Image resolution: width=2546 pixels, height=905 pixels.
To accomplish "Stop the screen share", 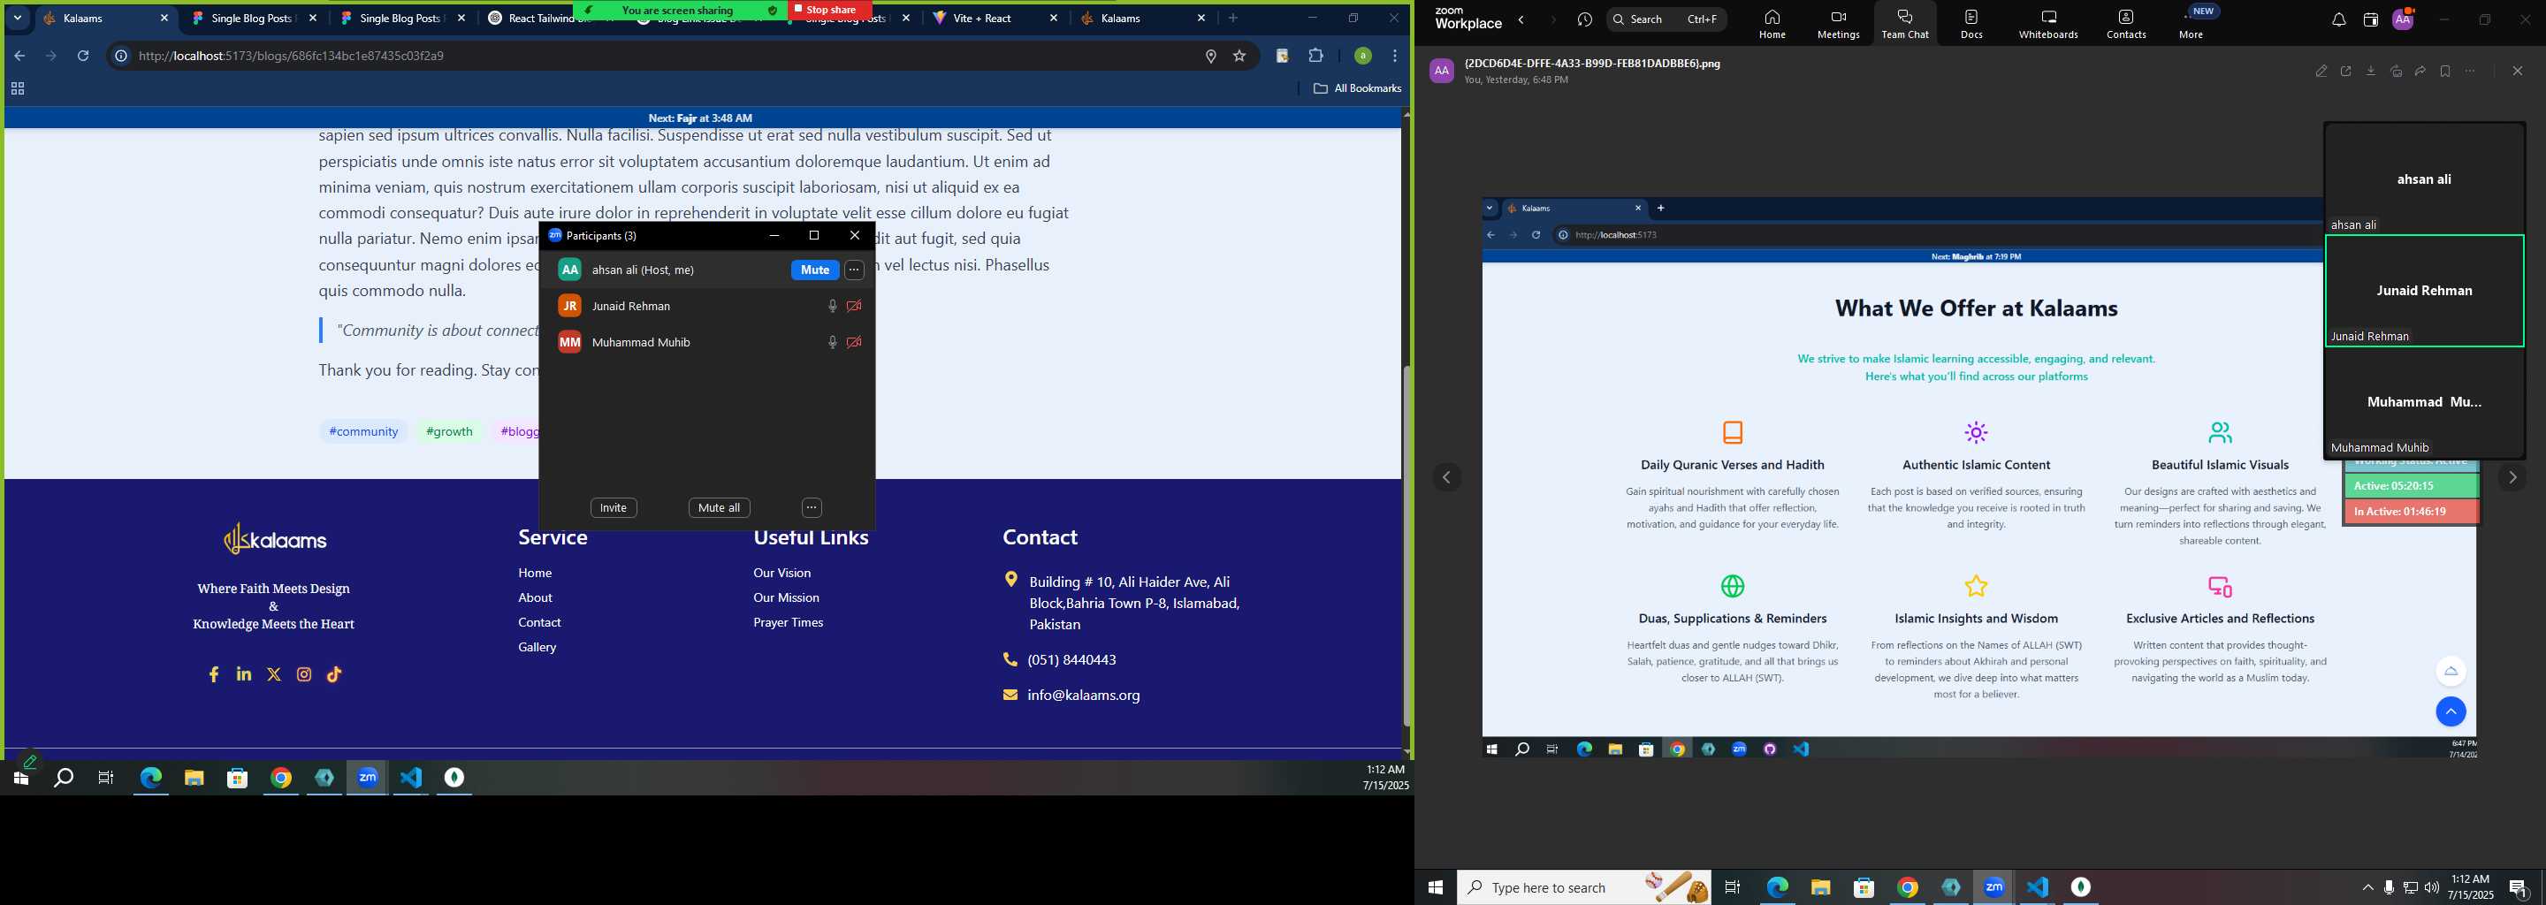I will click(x=830, y=10).
